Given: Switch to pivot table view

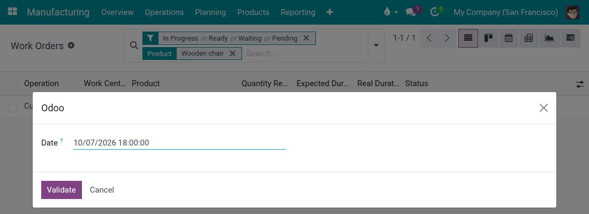Looking at the screenshot, I should (529, 38).
